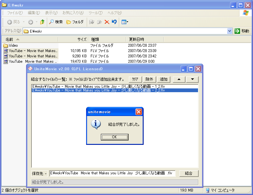Sort files by the 更新日時 column header
This screenshot has height=195, width=253.
(145, 39)
